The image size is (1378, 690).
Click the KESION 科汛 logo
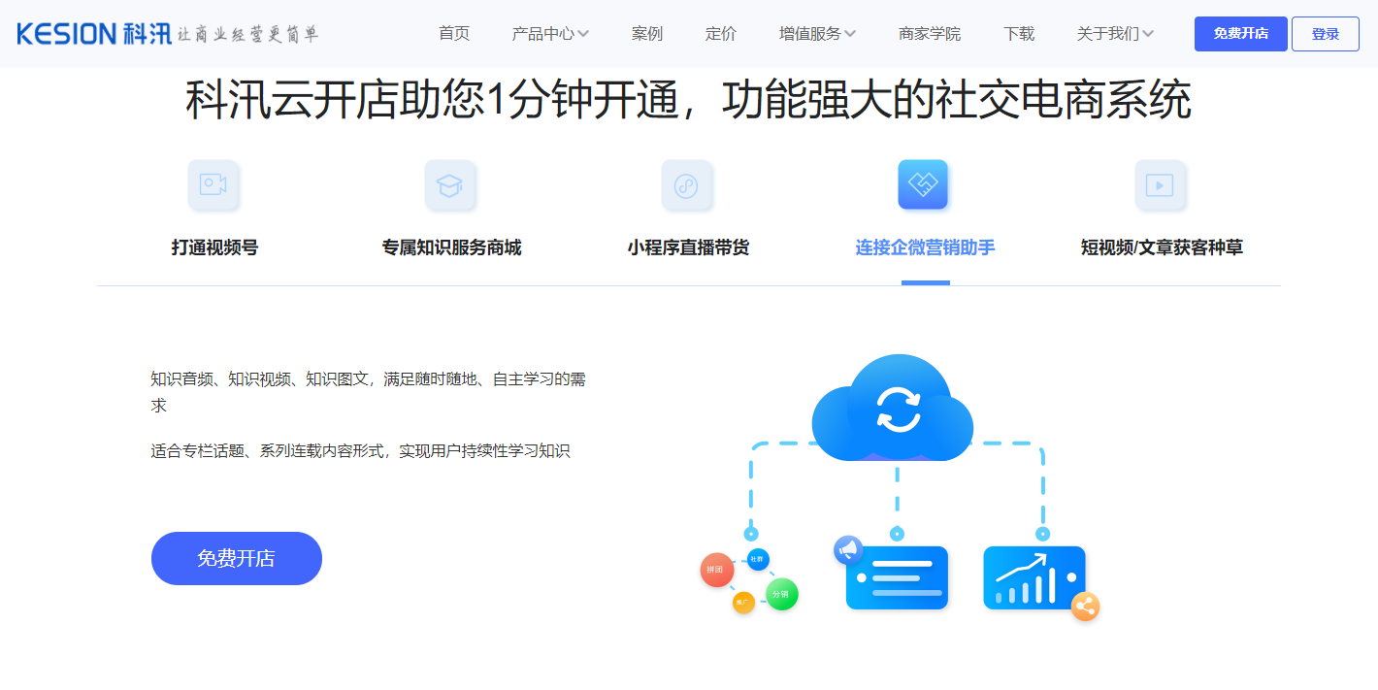[x=94, y=34]
